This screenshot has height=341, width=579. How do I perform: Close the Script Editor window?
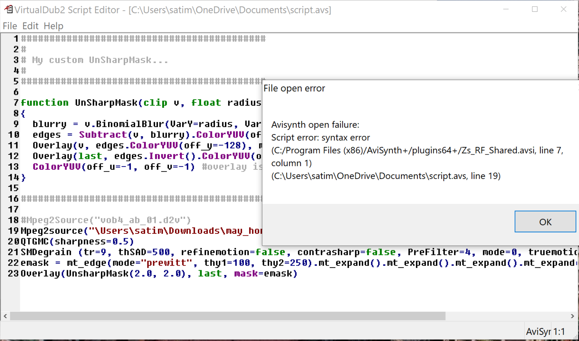[564, 9]
